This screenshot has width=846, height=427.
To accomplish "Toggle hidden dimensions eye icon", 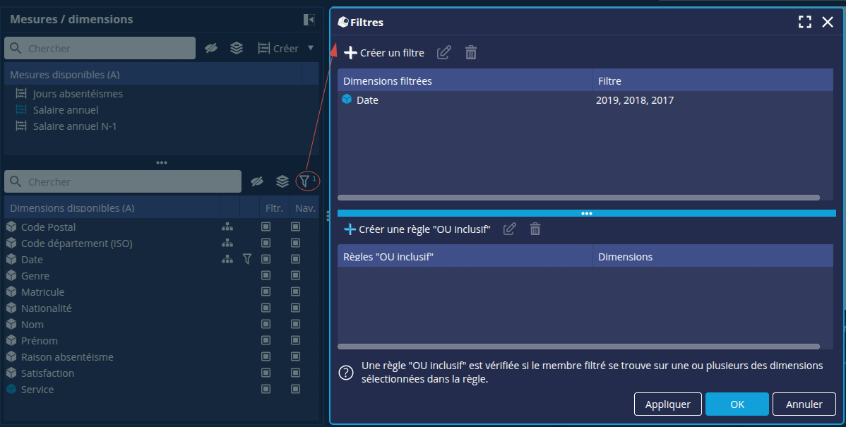I will (x=257, y=181).
